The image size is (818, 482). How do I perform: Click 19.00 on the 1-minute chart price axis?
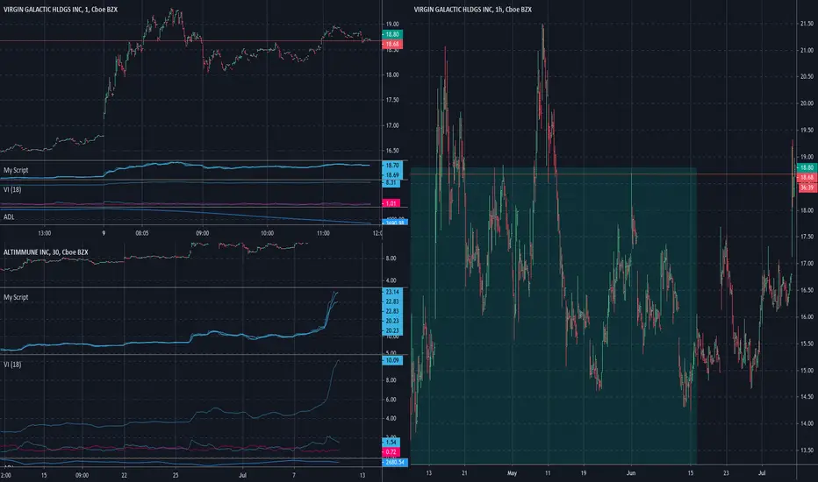tap(392, 24)
